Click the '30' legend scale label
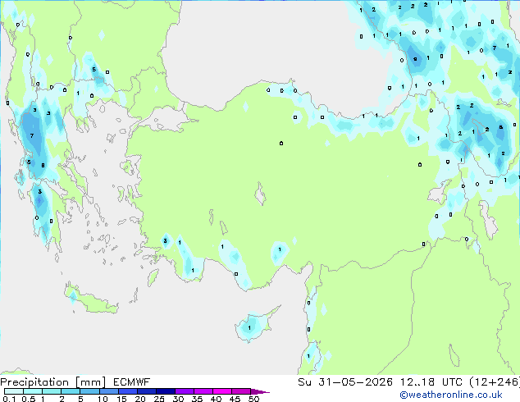 [x=178, y=399]
